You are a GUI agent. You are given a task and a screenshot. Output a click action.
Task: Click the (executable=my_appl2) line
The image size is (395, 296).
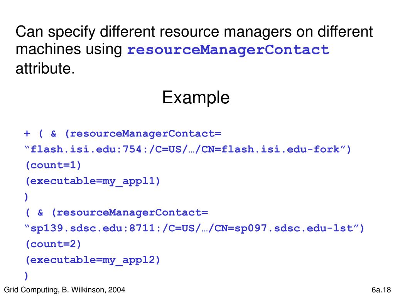[x=93, y=260]
